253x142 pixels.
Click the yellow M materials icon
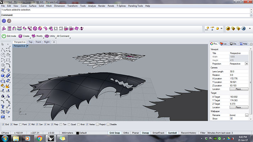(228, 28)
